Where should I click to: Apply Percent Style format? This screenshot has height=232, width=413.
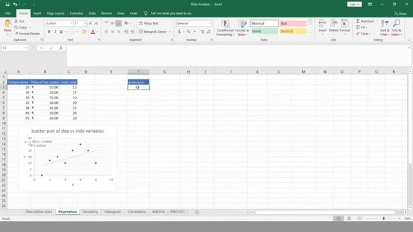pos(188,32)
